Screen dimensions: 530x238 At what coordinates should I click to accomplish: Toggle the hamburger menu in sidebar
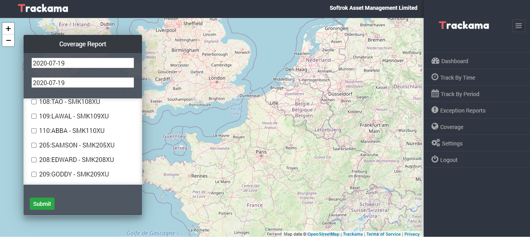click(519, 26)
